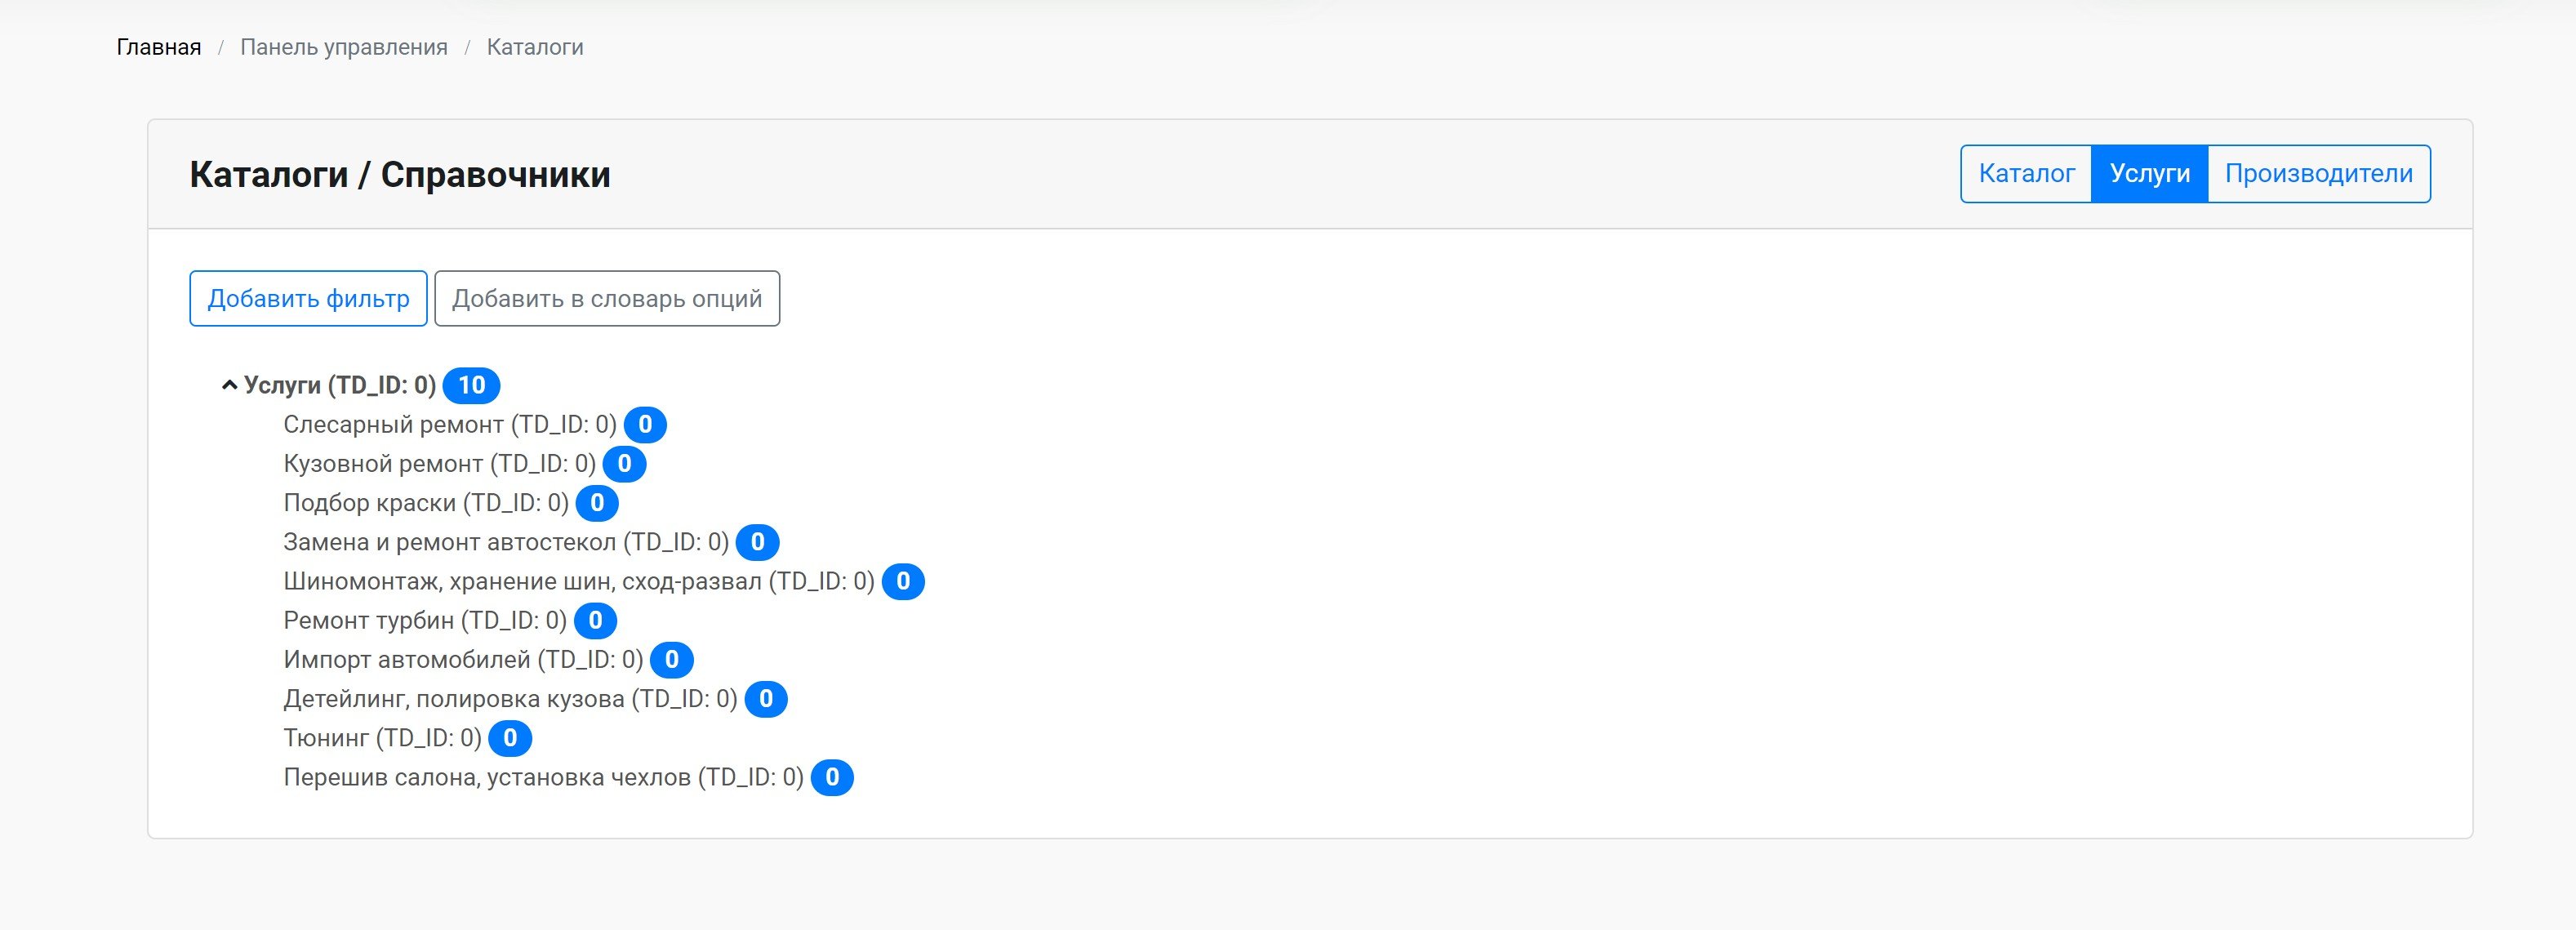
Task: Open the Производители tab
Action: click(x=2318, y=174)
